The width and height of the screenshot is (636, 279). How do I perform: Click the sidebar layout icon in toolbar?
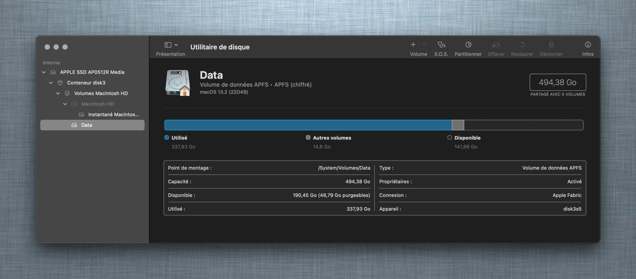pos(168,45)
